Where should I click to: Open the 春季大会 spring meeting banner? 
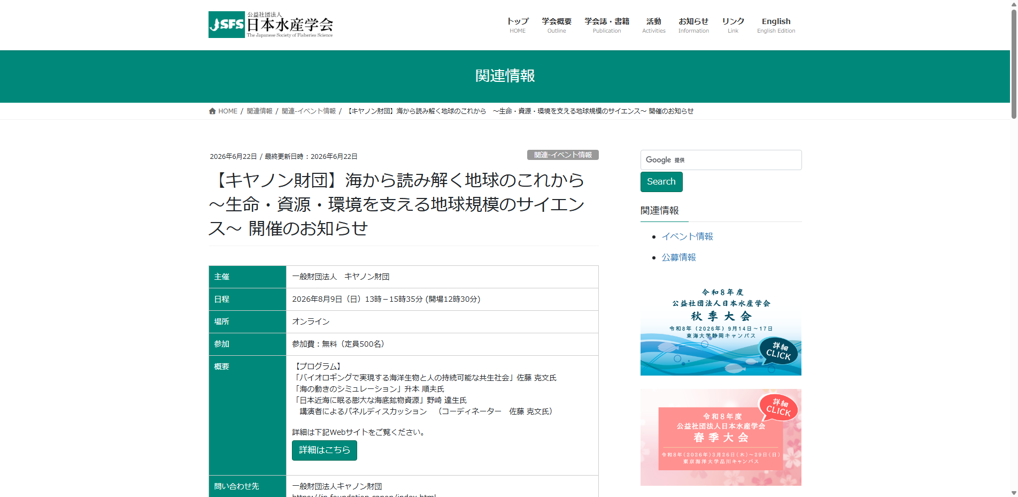(x=721, y=438)
